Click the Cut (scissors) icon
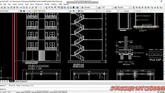This screenshot has height=93, width=165. [21, 7]
